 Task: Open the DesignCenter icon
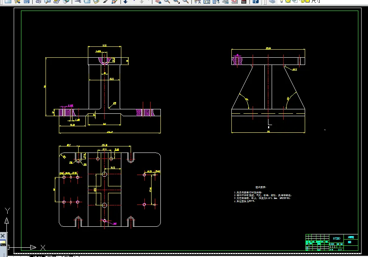coord(207,1)
